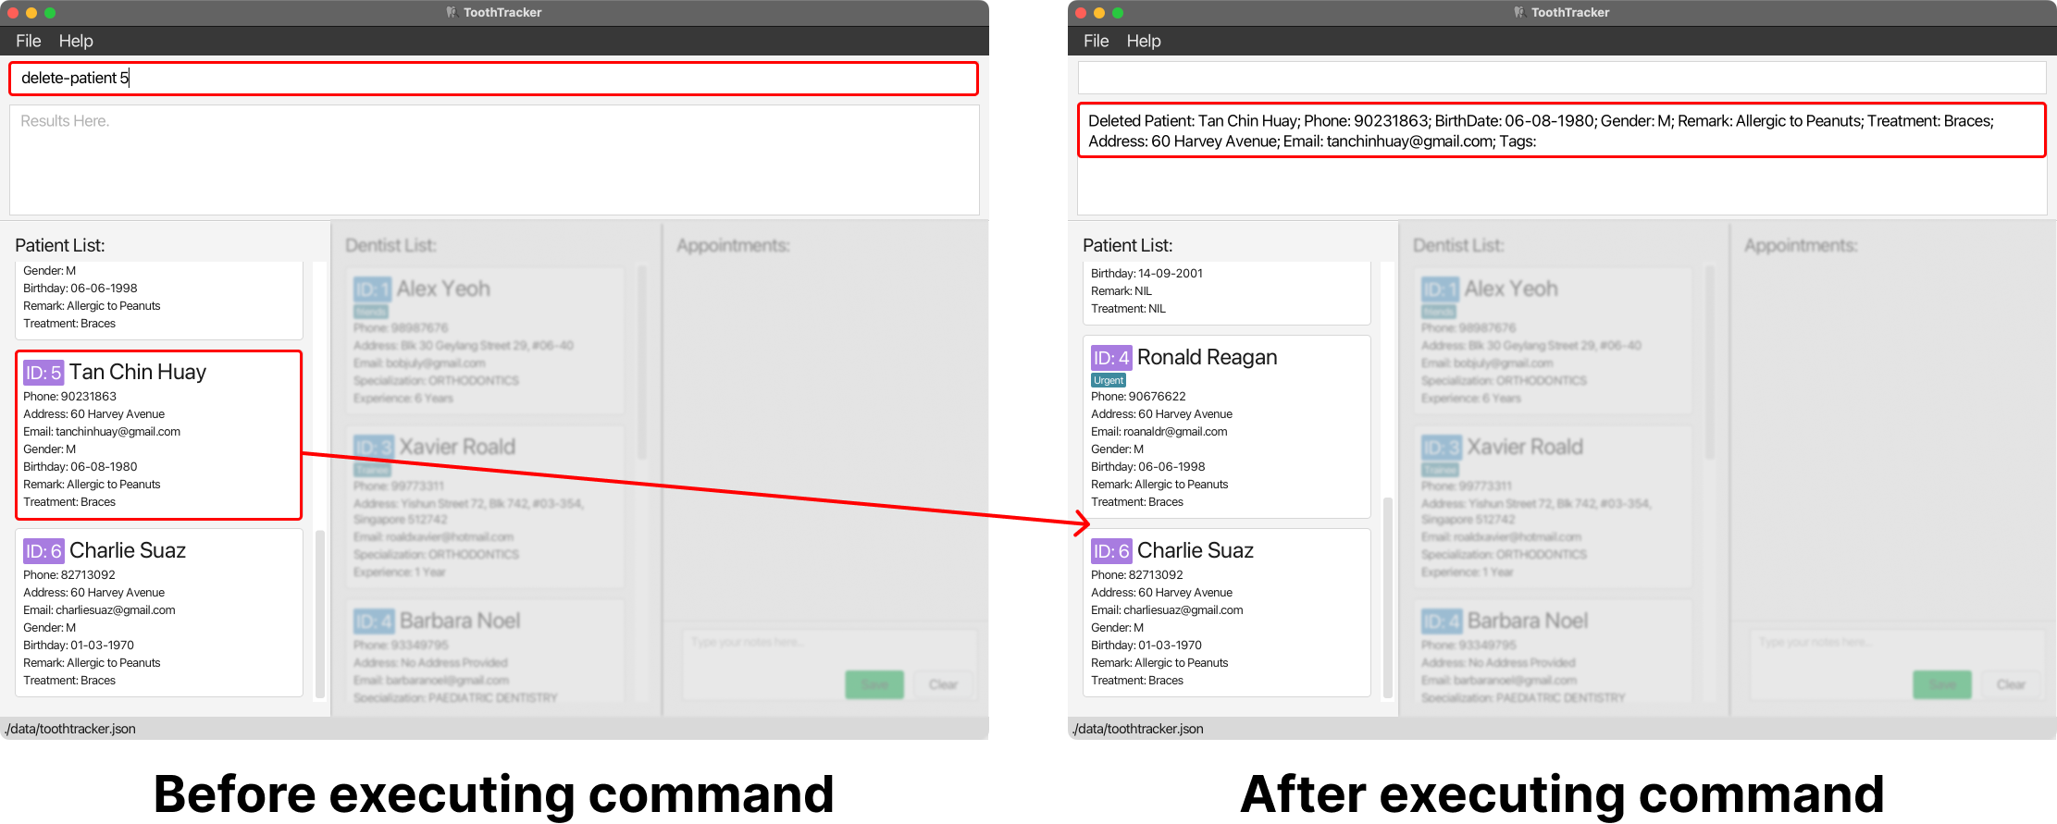
Task: Focus the command box containing 'delete-patient 5'
Action: tap(494, 79)
